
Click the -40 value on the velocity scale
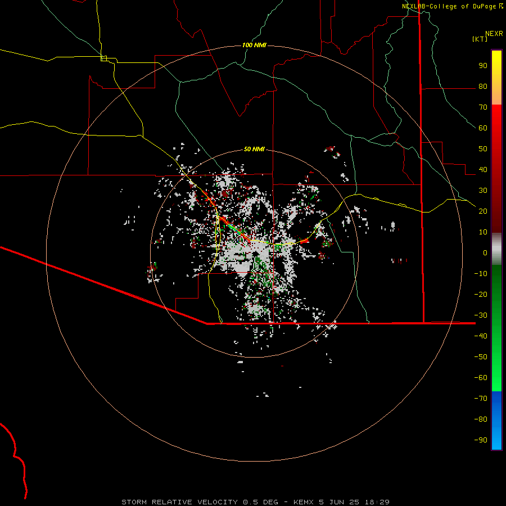[x=481, y=336]
